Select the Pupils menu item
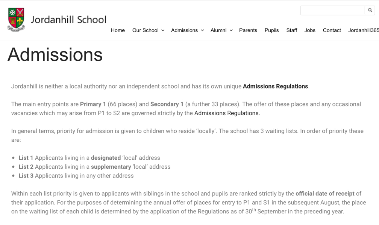379x225 pixels. (271, 30)
